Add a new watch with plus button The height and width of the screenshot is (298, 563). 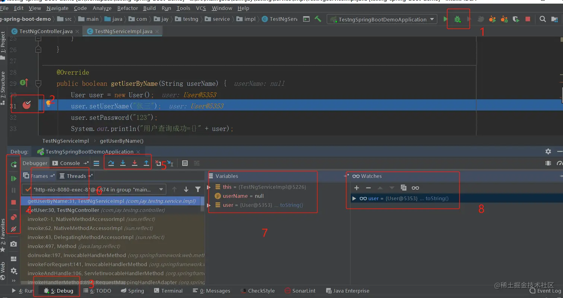point(356,188)
